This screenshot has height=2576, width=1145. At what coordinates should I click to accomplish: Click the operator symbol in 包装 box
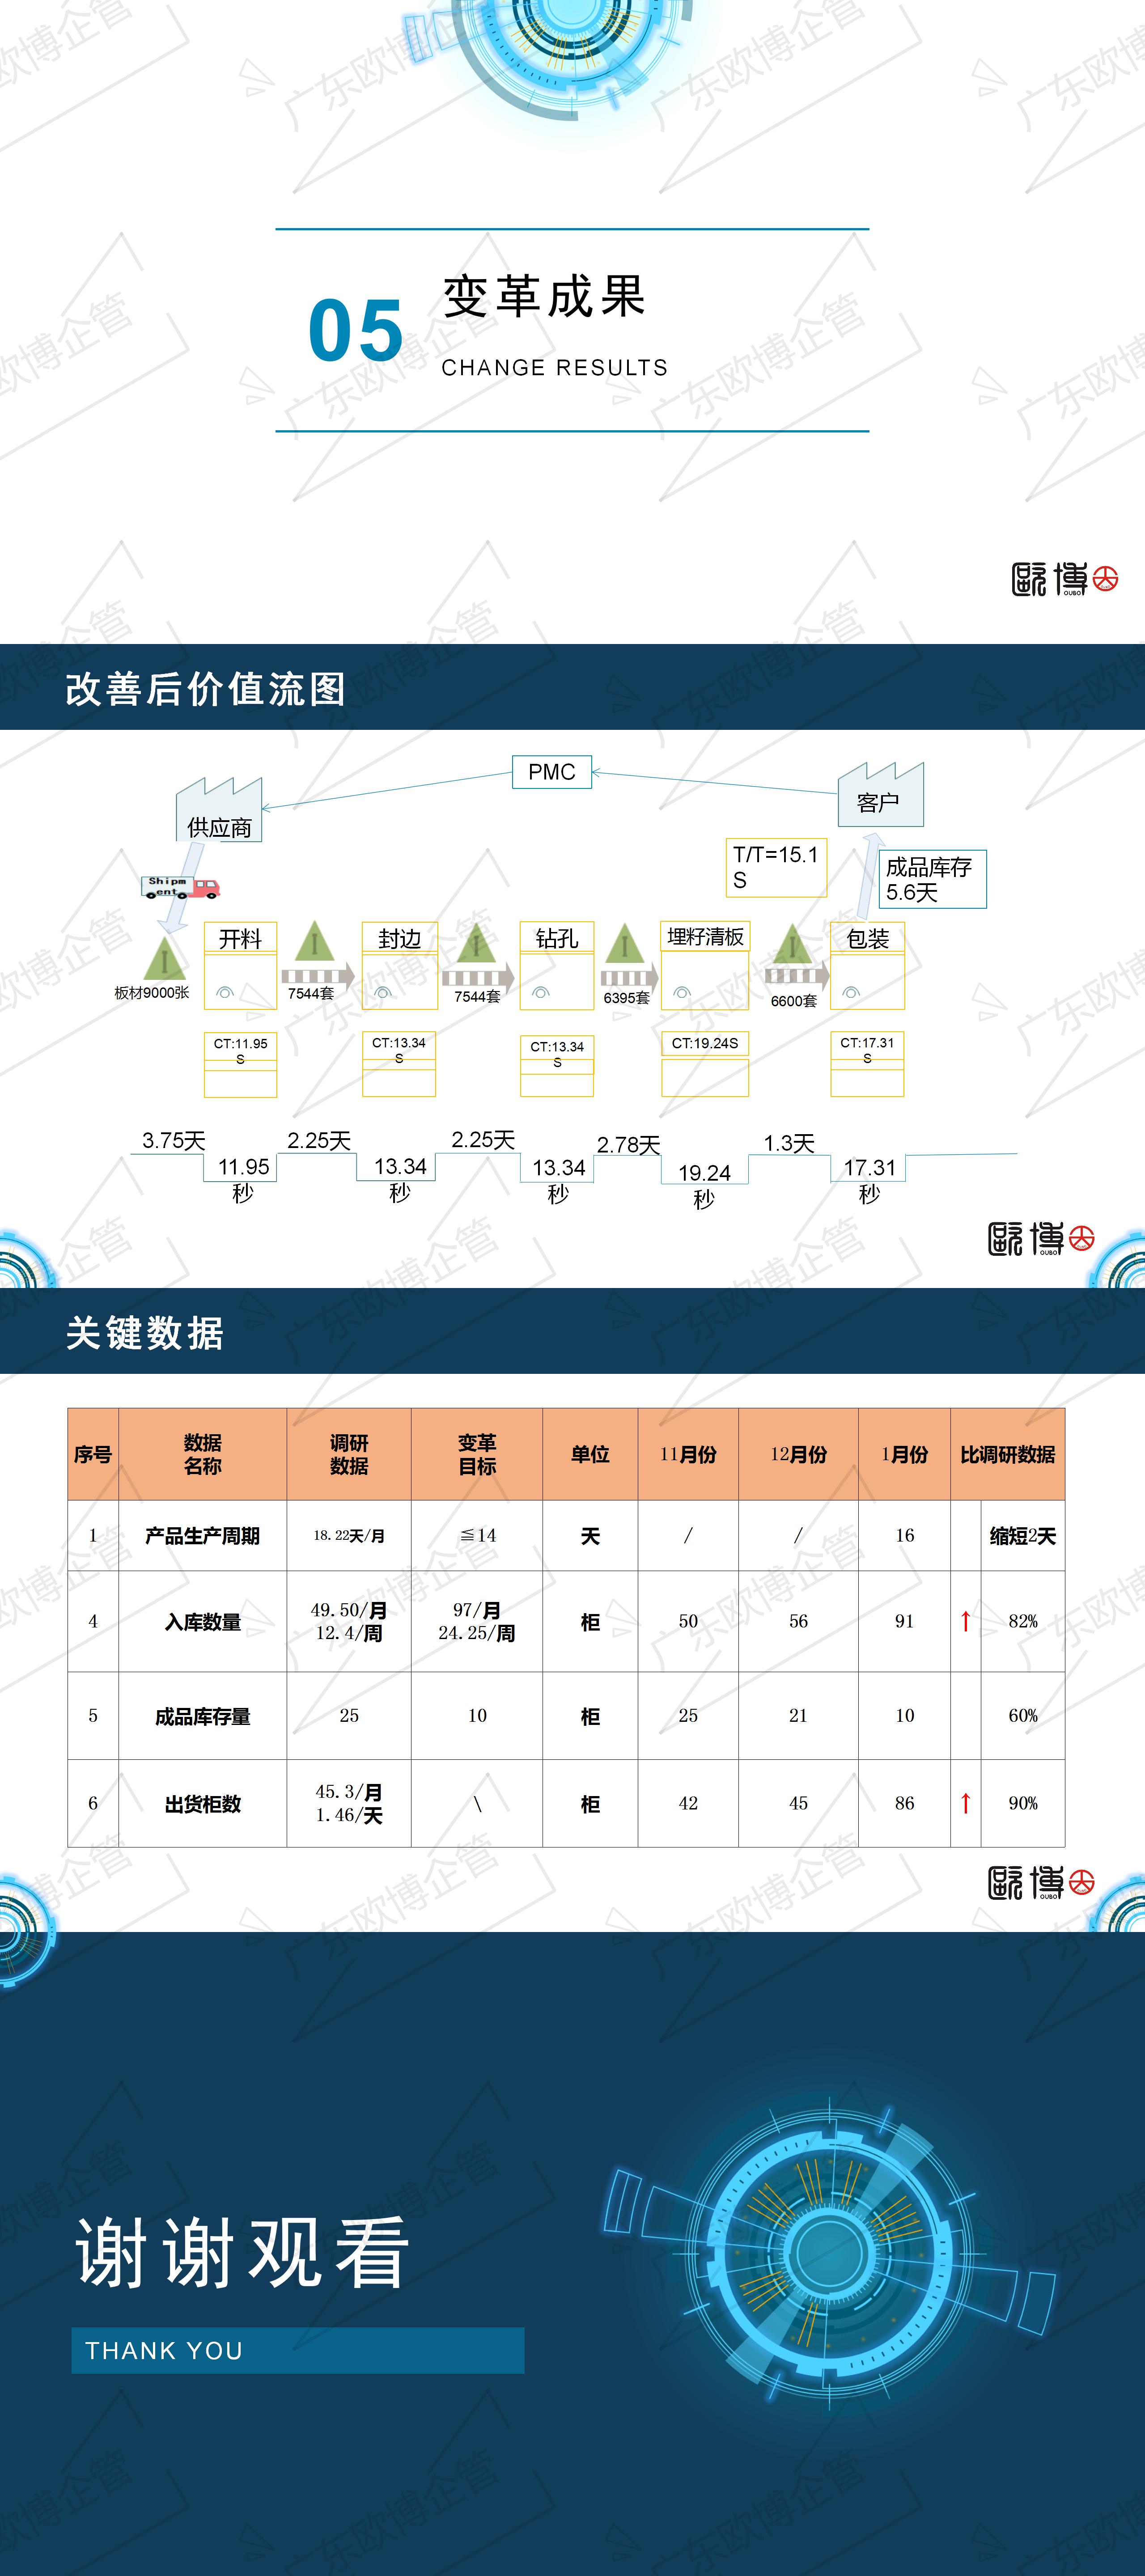[851, 993]
